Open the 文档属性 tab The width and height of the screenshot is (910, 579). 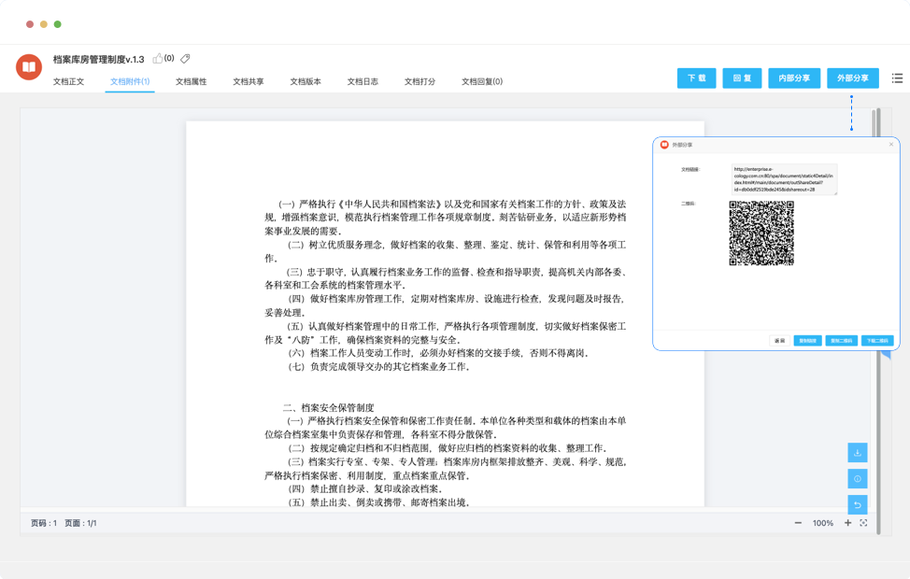pos(191,82)
